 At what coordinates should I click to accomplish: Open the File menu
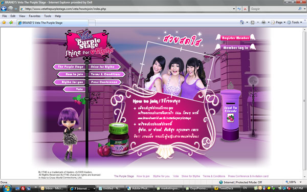pyautogui.click(x=4, y=16)
